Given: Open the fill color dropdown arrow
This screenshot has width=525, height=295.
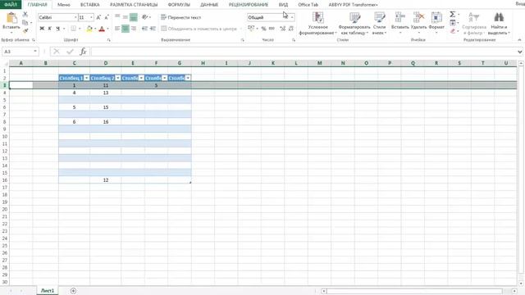Looking at the screenshot, I should click(95, 29).
